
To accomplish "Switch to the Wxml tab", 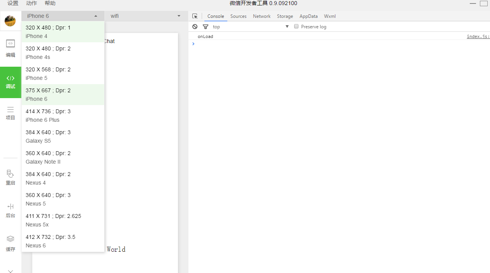I will (330, 16).
